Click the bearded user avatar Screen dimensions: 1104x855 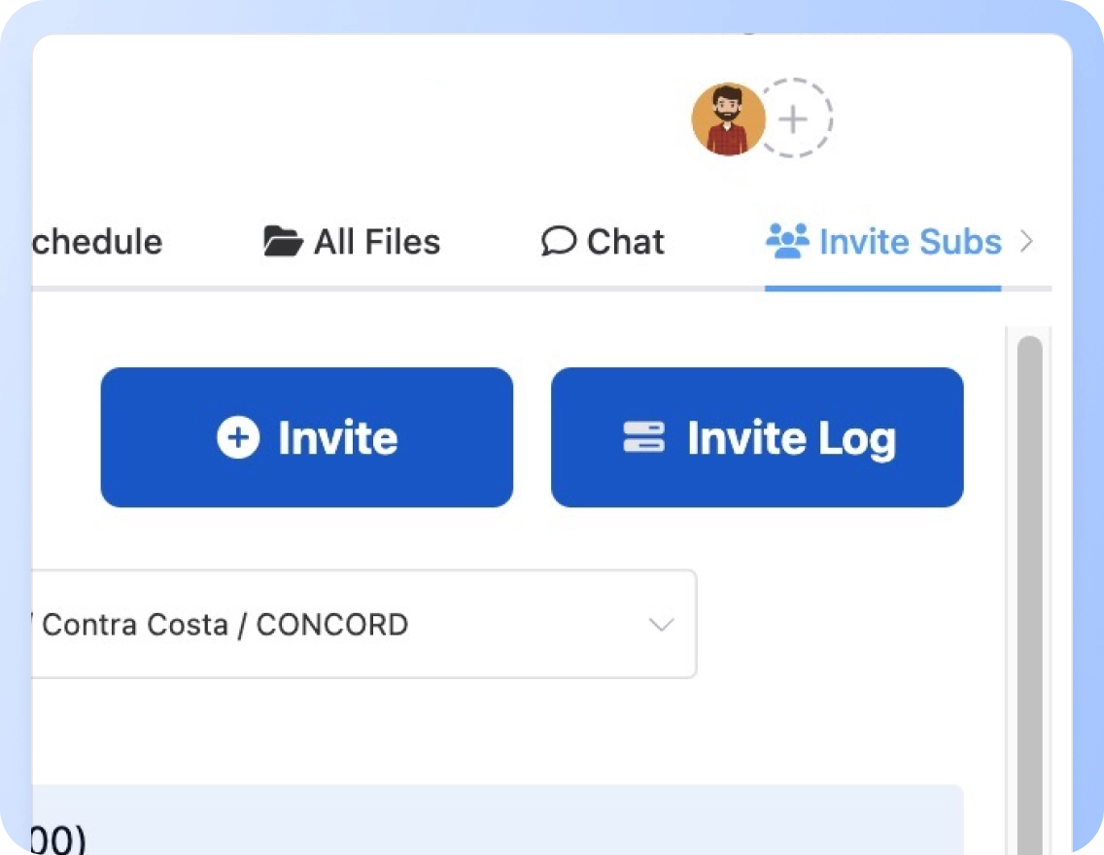pos(728,120)
